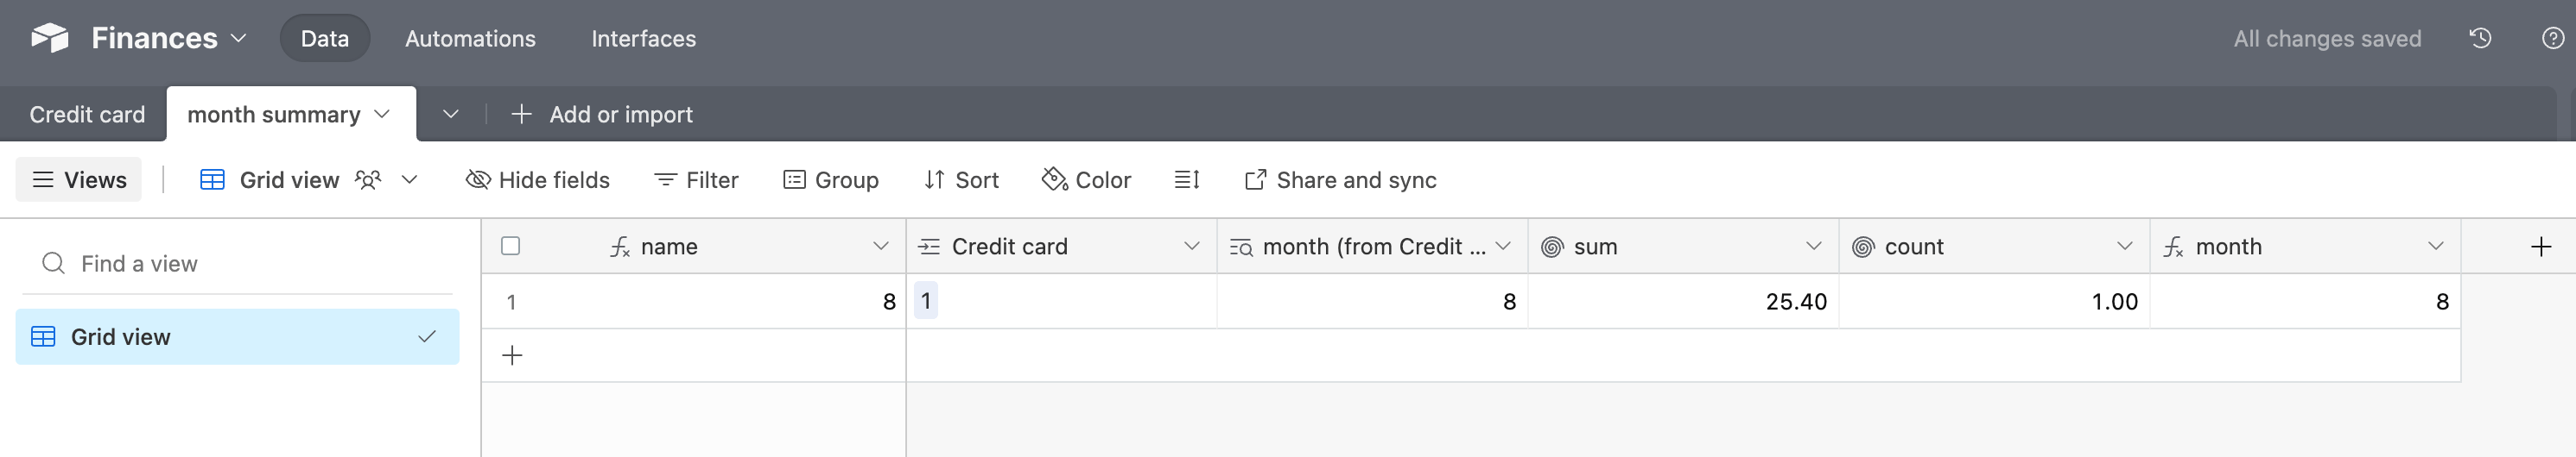Click the add field plus icon
The height and width of the screenshot is (457, 2576).
point(2541,247)
